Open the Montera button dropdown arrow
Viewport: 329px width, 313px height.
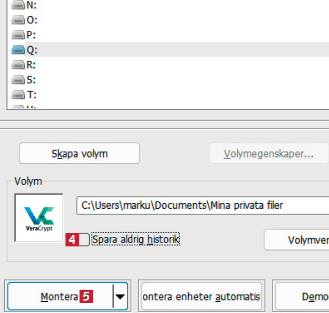pos(120,296)
